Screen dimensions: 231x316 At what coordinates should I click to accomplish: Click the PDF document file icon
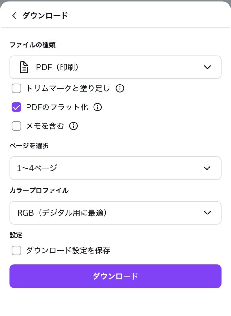click(x=24, y=67)
